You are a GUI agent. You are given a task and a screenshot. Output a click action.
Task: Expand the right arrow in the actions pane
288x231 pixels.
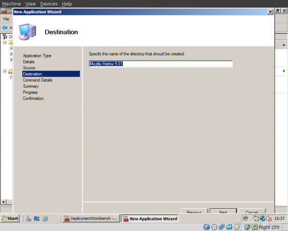pos(284,71)
